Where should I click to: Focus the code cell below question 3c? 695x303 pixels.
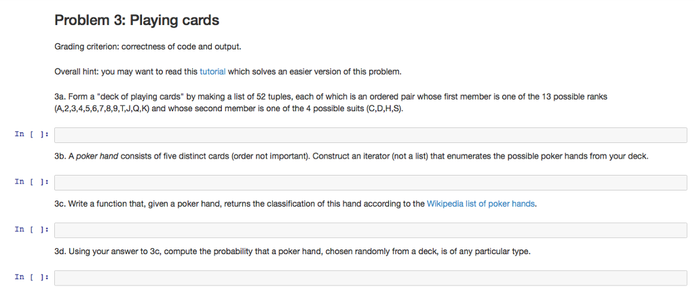click(371, 230)
